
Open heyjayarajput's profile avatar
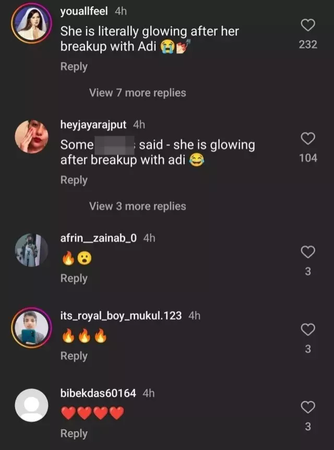pyautogui.click(x=32, y=137)
